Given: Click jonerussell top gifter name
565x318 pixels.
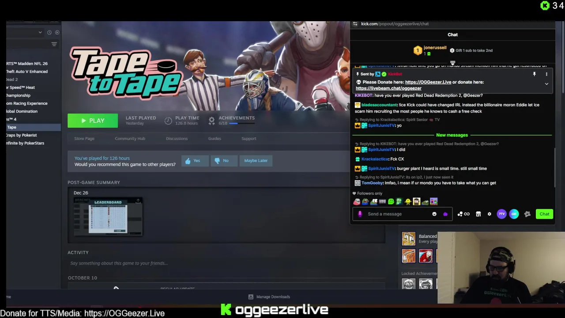Looking at the screenshot, I should pos(435,48).
